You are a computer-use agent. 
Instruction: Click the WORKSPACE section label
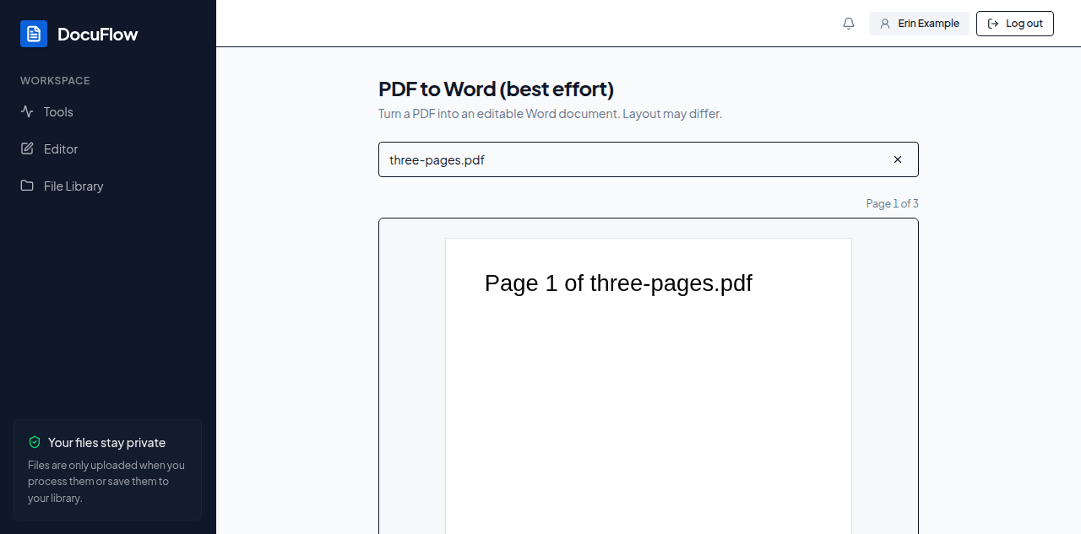pos(55,81)
